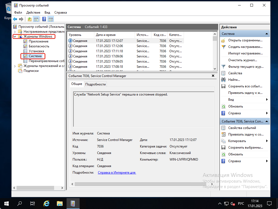
Task: Open Справка submenu under Событие 7036 actions
Action: (x=267, y=161)
